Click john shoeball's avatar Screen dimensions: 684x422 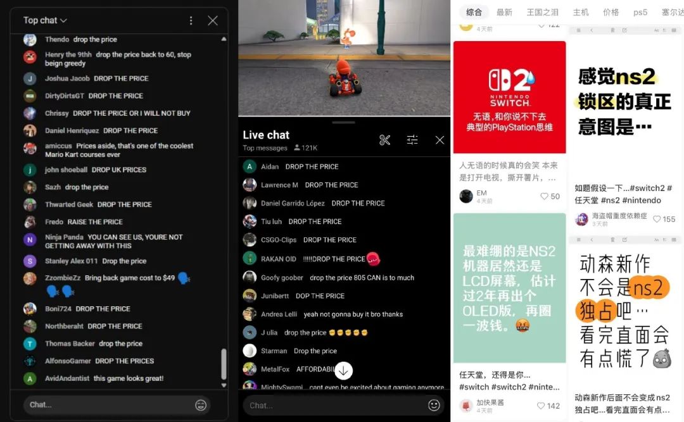30,170
